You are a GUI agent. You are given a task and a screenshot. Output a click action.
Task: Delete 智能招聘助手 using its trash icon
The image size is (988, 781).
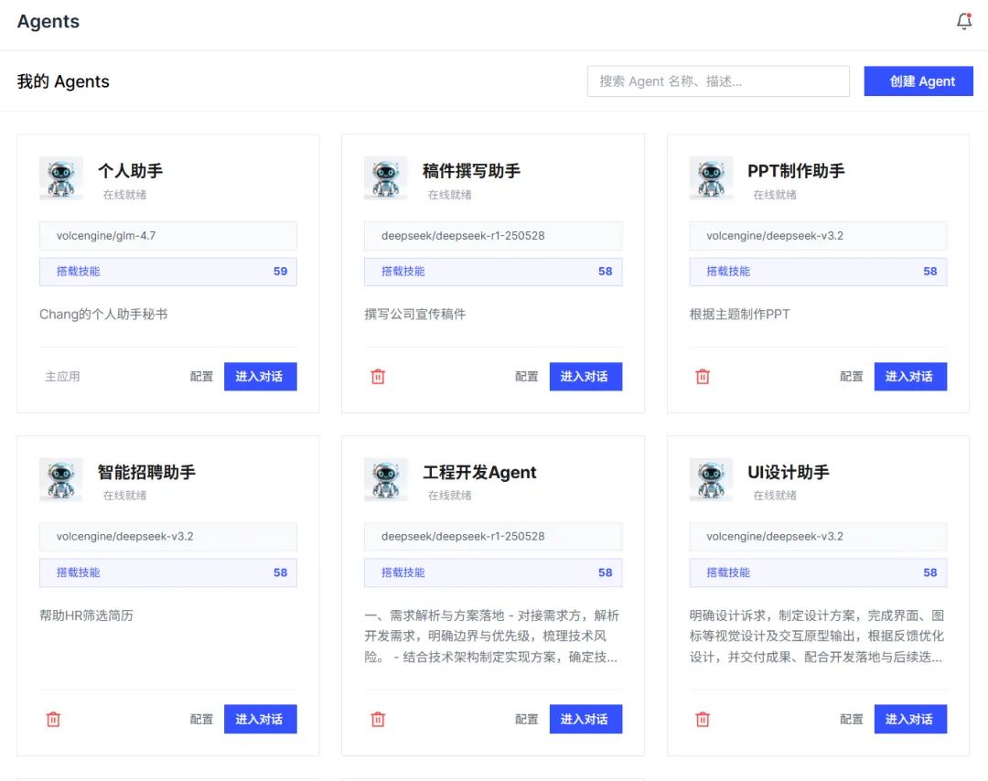pos(53,719)
